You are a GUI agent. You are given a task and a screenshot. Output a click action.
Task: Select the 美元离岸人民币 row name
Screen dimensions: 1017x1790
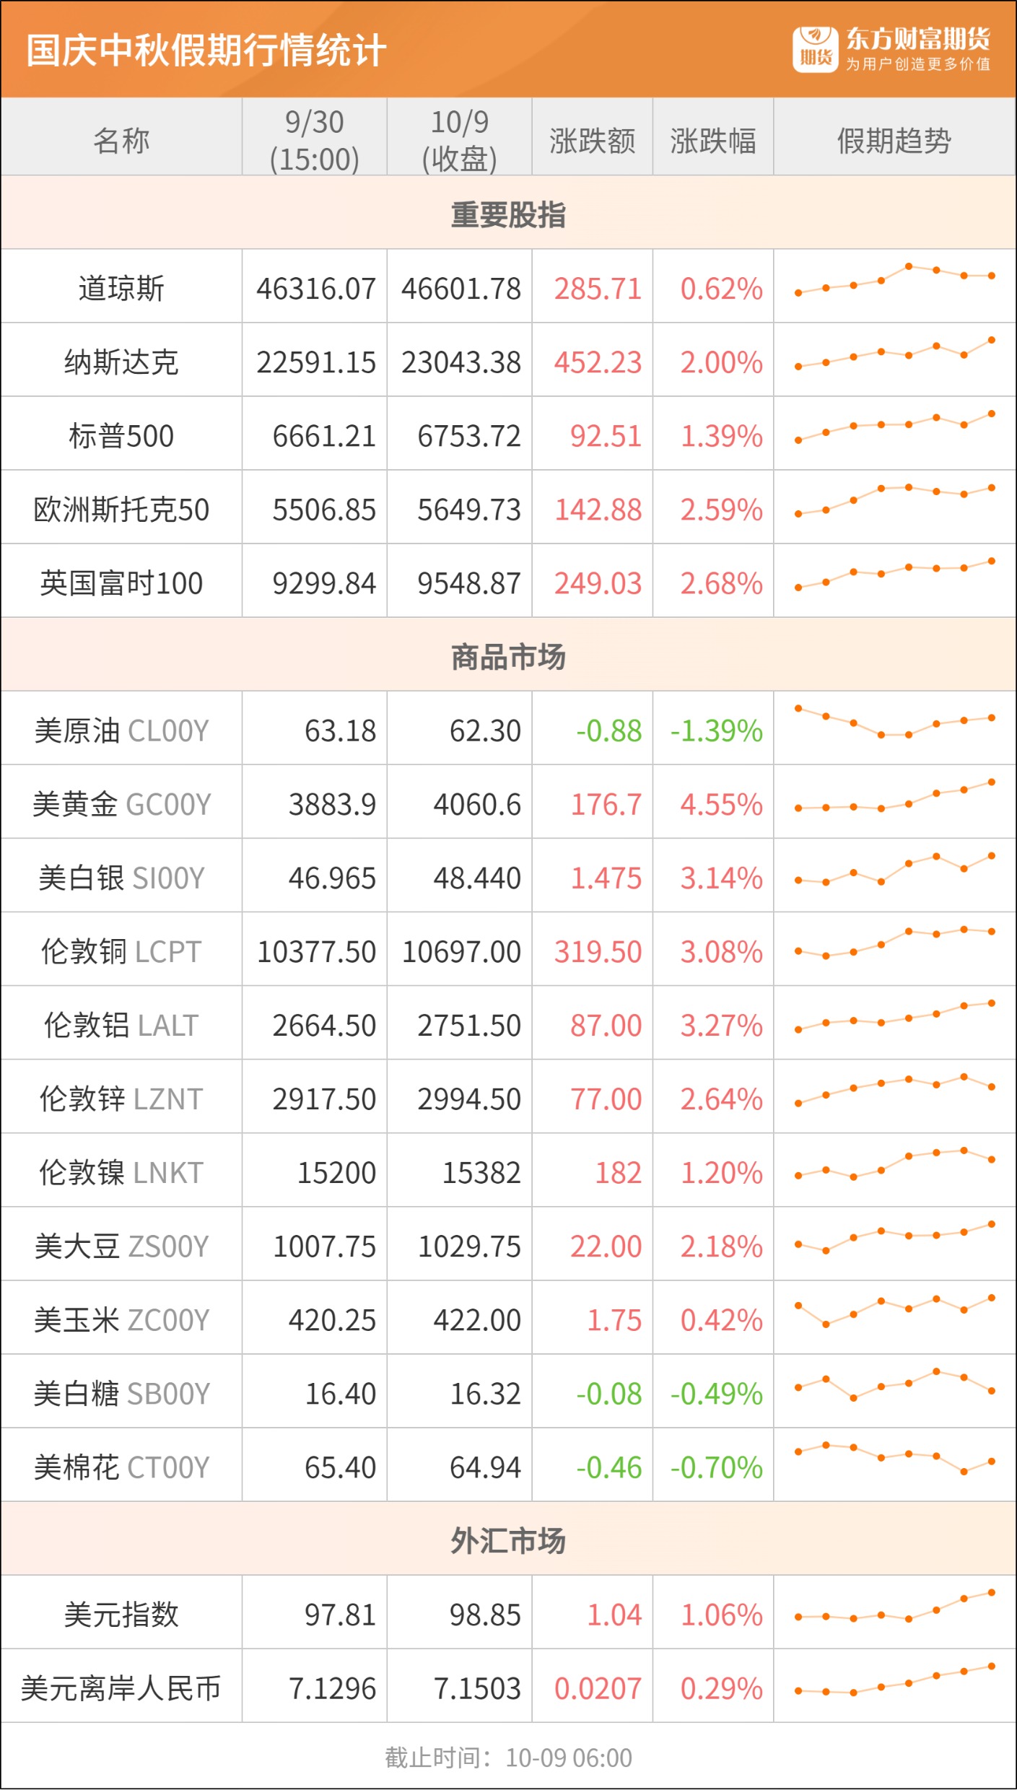(x=121, y=1688)
